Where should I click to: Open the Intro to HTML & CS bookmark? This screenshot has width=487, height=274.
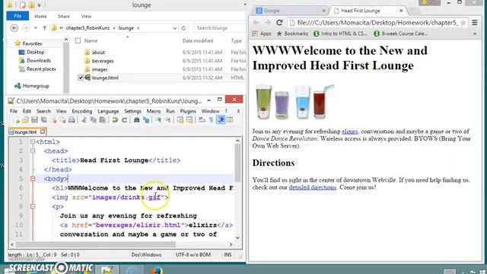(x=340, y=33)
